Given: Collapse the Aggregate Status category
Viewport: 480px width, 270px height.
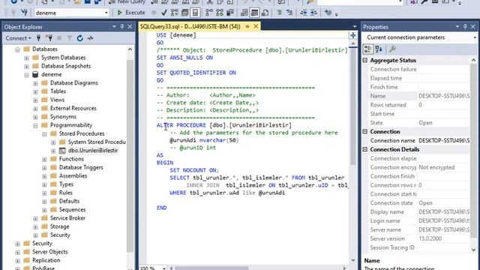Looking at the screenshot, I should (x=365, y=60).
